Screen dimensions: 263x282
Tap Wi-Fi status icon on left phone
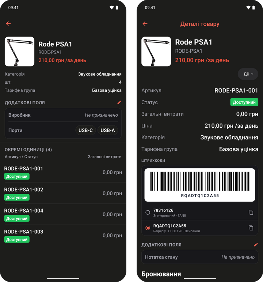(x=112, y=8)
